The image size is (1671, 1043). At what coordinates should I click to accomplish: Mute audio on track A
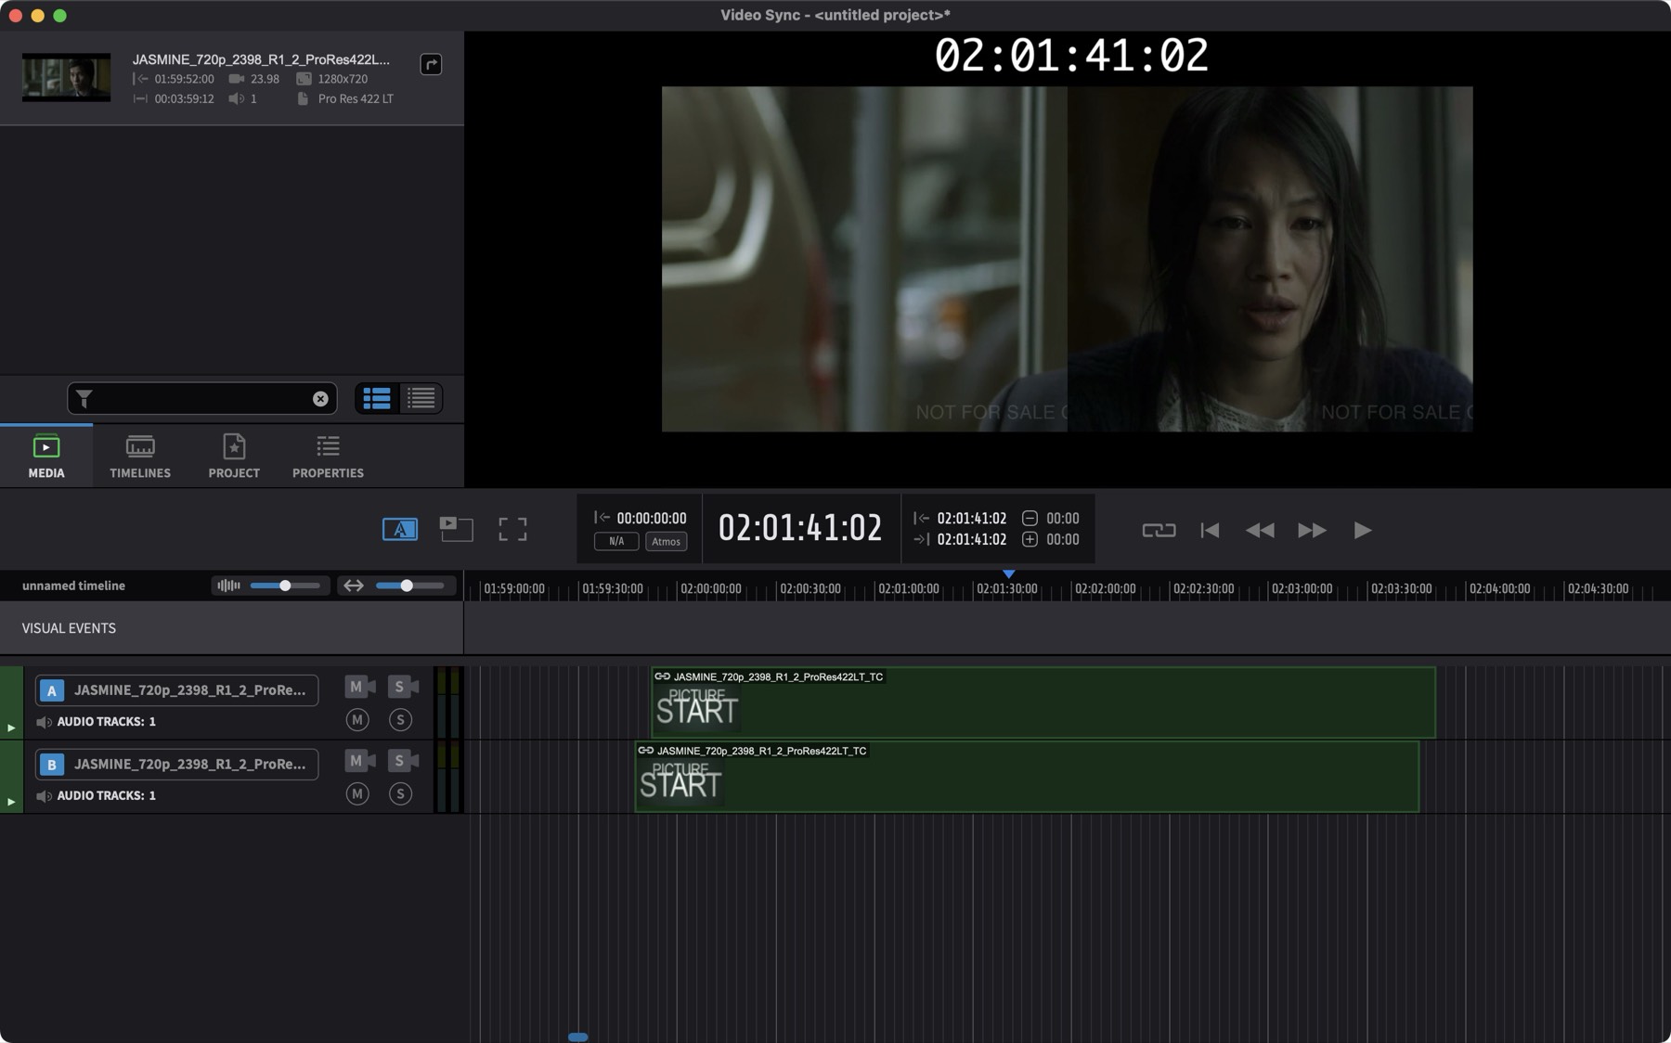coord(357,720)
